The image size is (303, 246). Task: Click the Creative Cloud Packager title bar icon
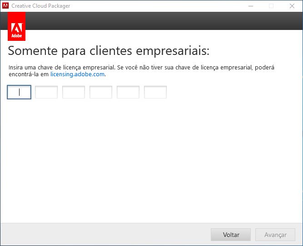click(x=5, y=6)
